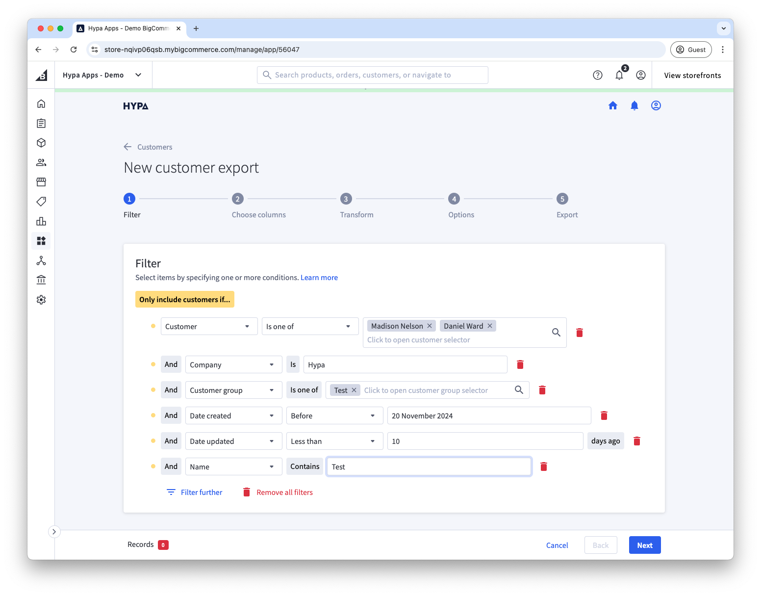Image resolution: width=761 pixels, height=596 pixels.
Task: Open the customer selector magnifier icon
Action: (x=556, y=332)
